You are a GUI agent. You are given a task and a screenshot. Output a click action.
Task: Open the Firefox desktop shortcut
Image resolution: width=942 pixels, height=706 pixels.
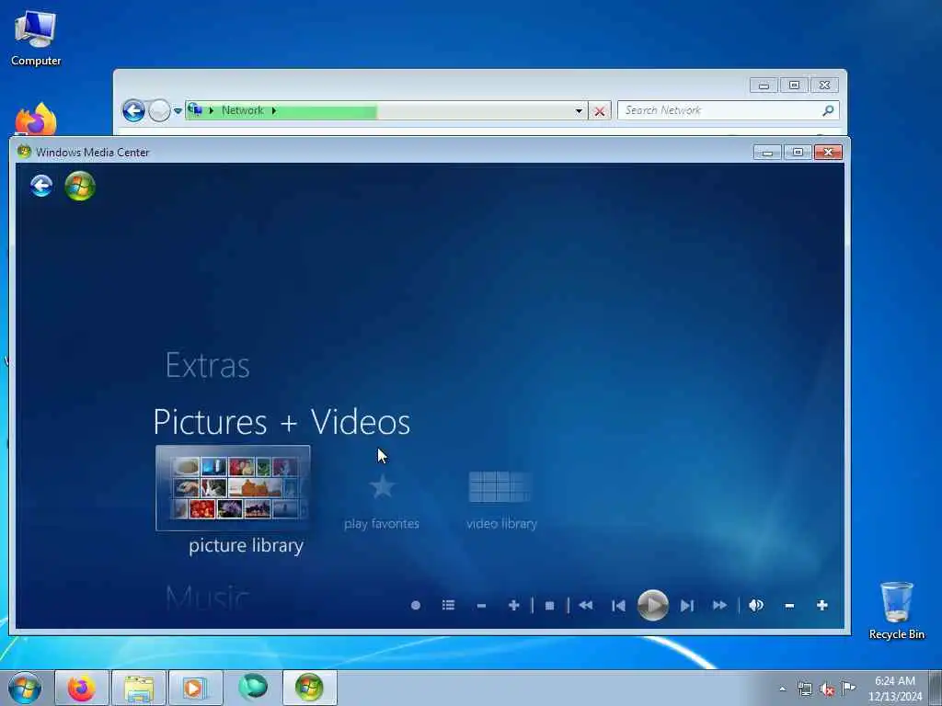(36, 119)
